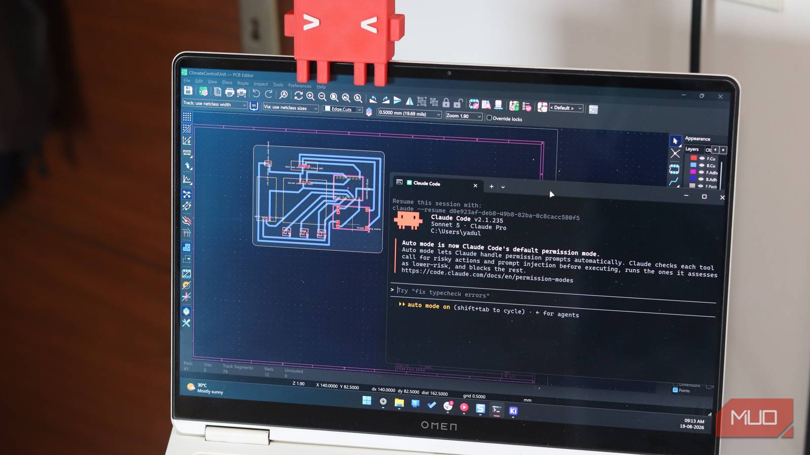Run the Design Rules Checker icon
The width and height of the screenshot is (810, 455).
[526, 106]
